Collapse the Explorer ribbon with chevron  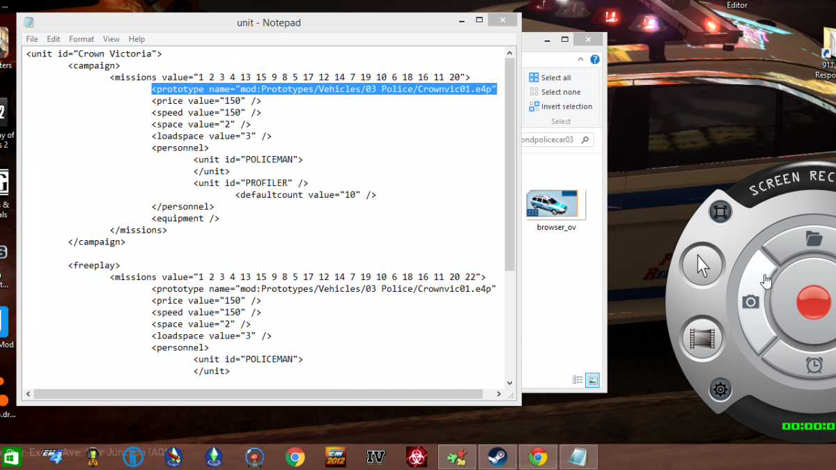coord(581,60)
